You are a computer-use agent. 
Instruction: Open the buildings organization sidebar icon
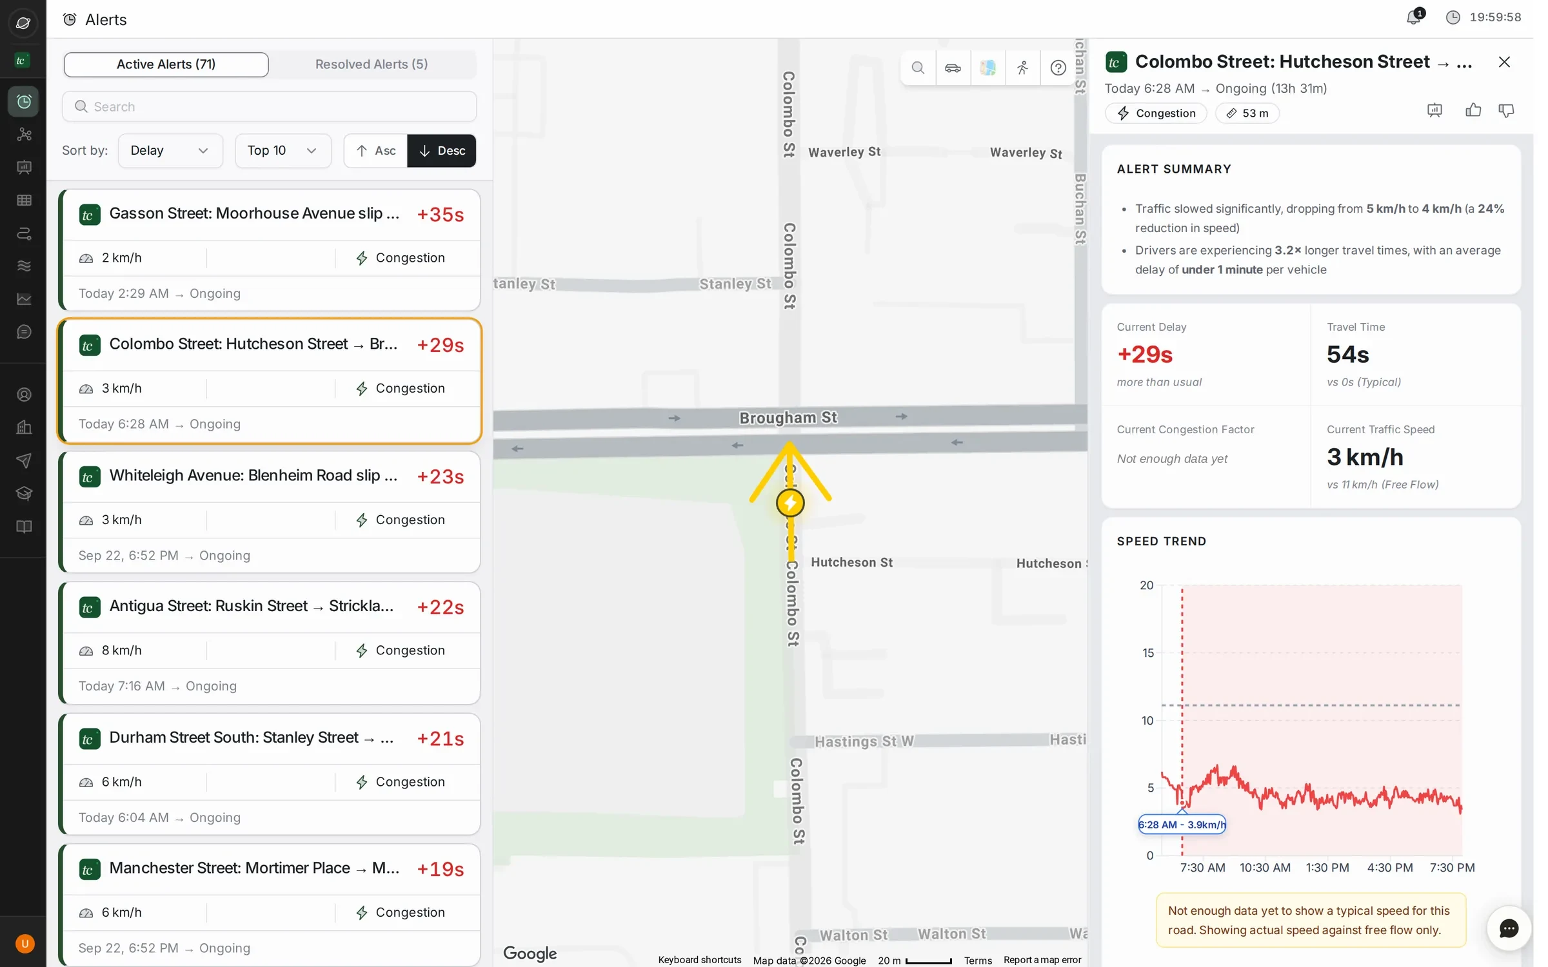pos(24,427)
